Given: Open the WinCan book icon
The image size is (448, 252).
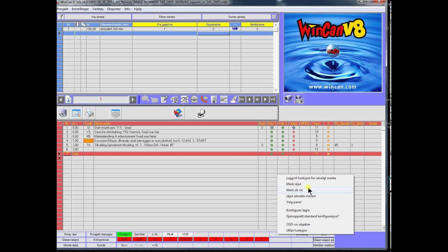Looking at the screenshot, I should [x=178, y=113].
